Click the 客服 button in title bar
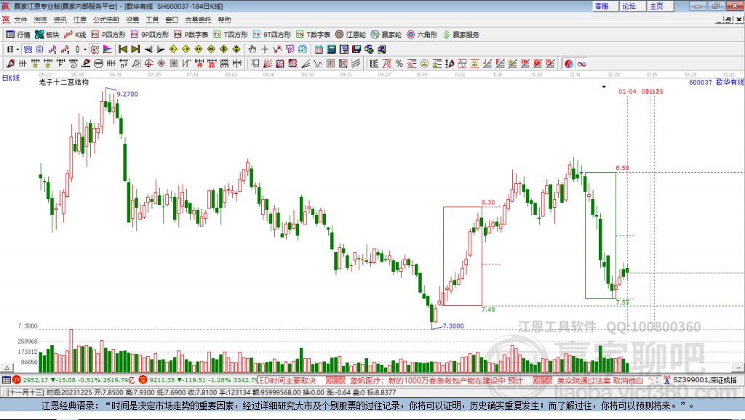Viewport: 745px width, 420px height. click(x=605, y=6)
